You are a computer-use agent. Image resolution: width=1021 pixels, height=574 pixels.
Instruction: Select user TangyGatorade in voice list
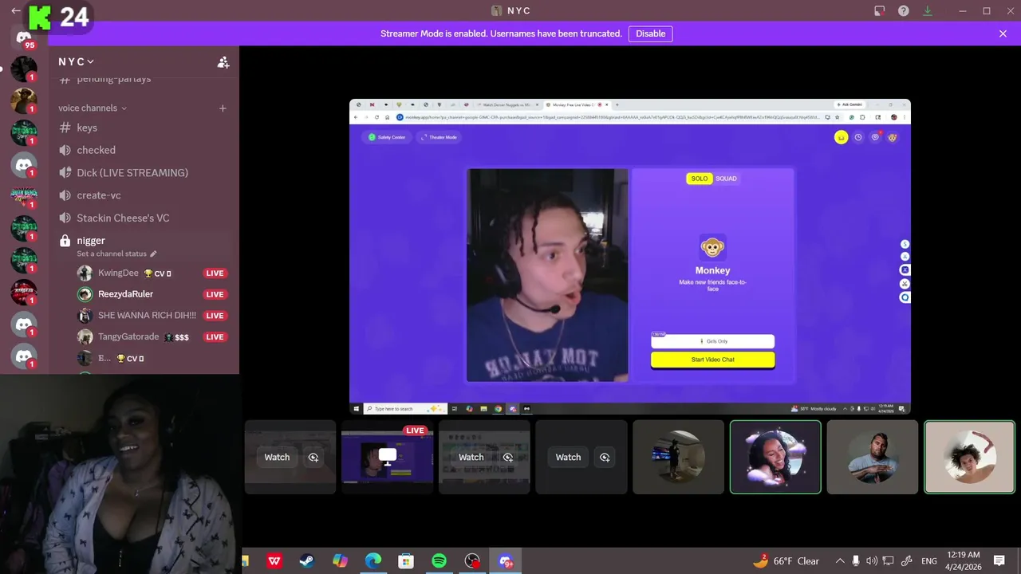click(128, 336)
